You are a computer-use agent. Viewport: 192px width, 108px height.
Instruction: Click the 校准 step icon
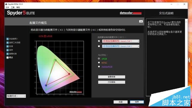click(7, 46)
